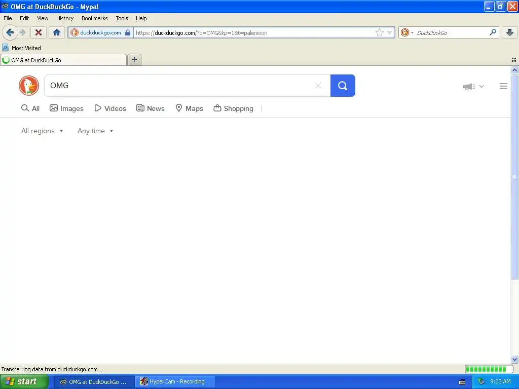Click the Forward arrow navigation button
Viewport: 519px width, 389px height.
[22, 32]
